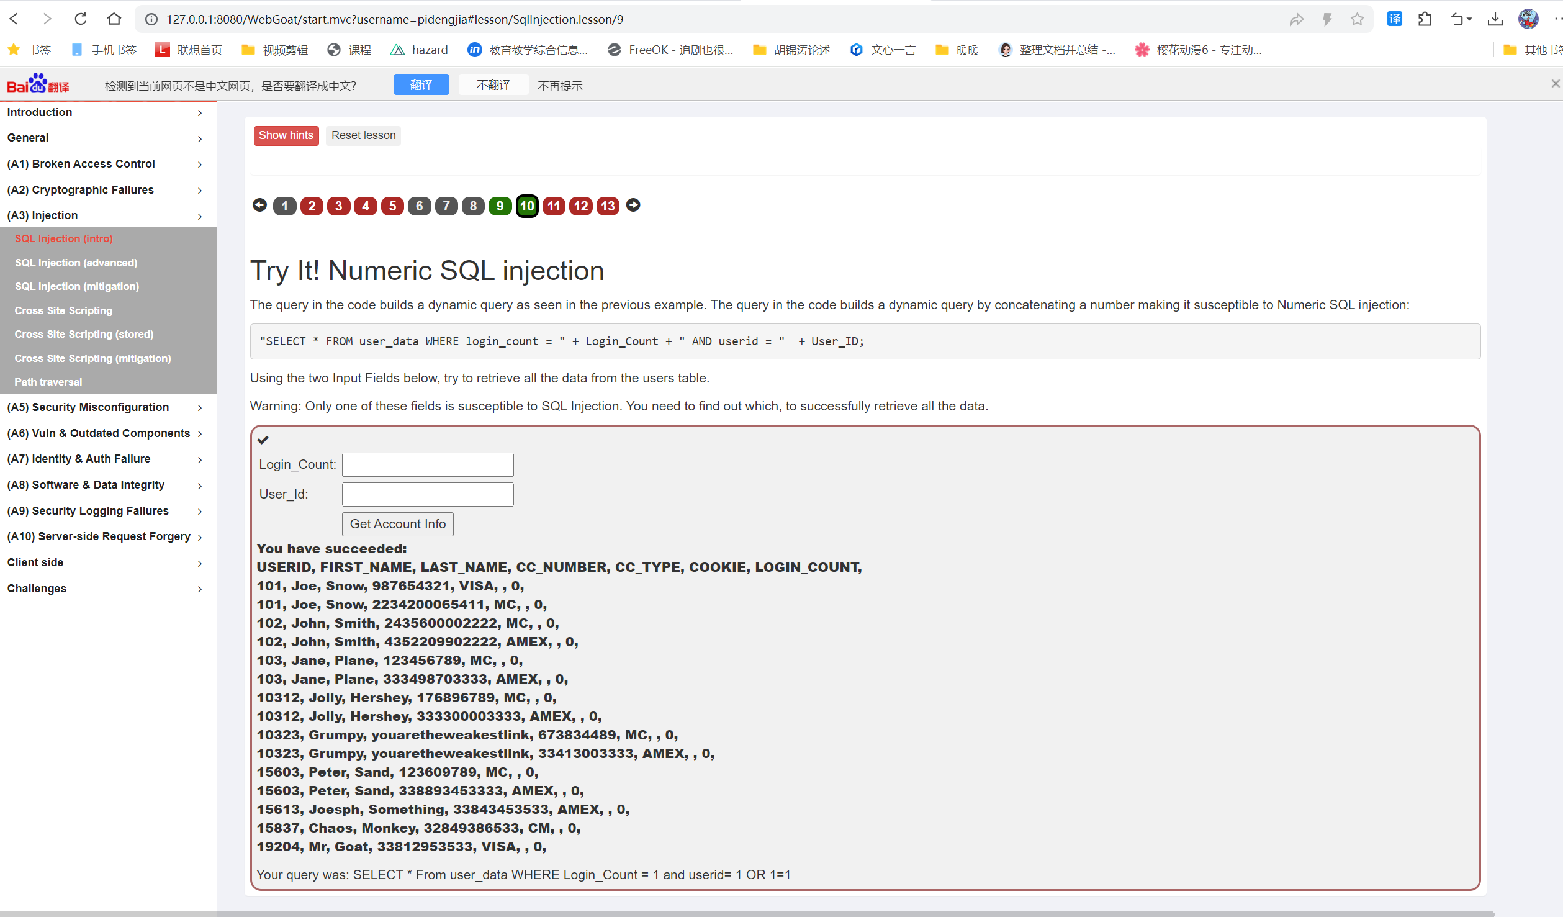Jump to lesson page 13
This screenshot has width=1563, height=917.
tap(608, 206)
